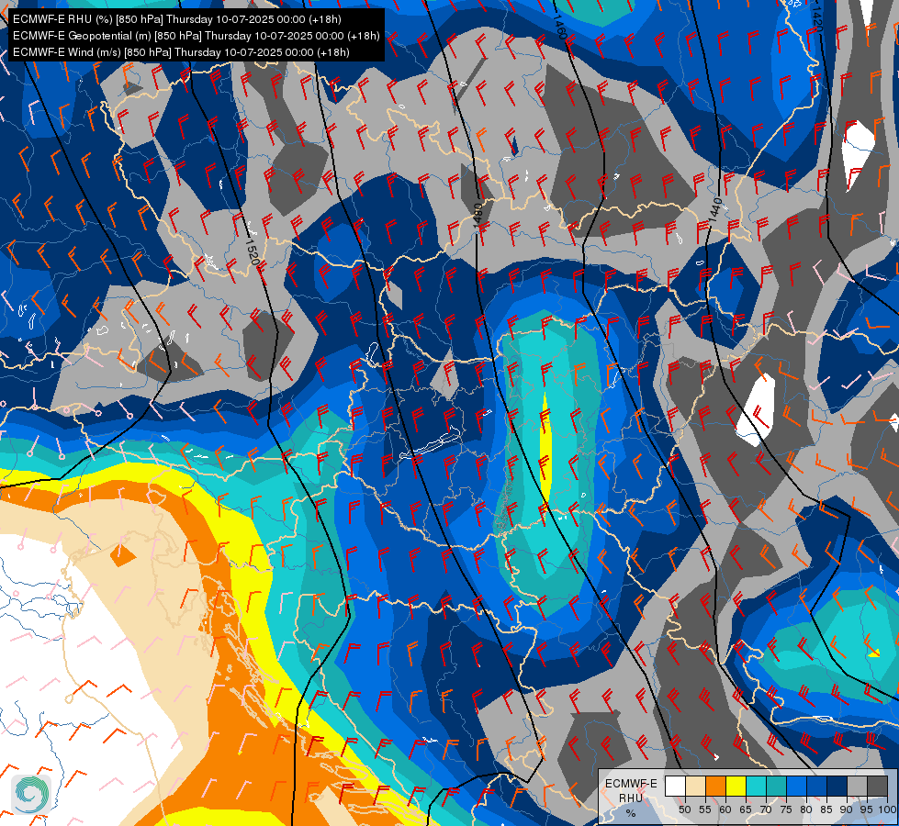This screenshot has width=899, height=826.
Task: Select the orange 55-60% legend swatch
Action: point(715,786)
